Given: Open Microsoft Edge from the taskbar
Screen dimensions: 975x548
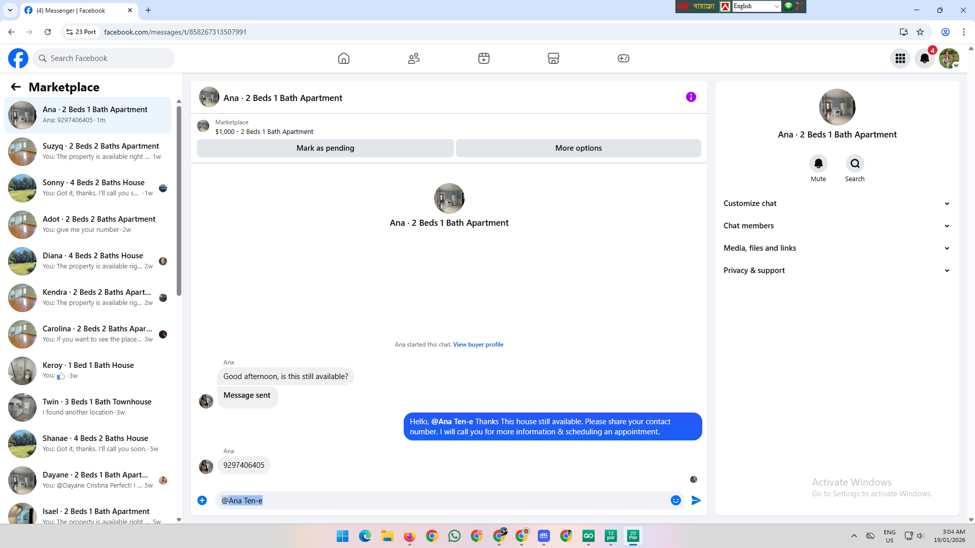Looking at the screenshot, I should [x=365, y=536].
